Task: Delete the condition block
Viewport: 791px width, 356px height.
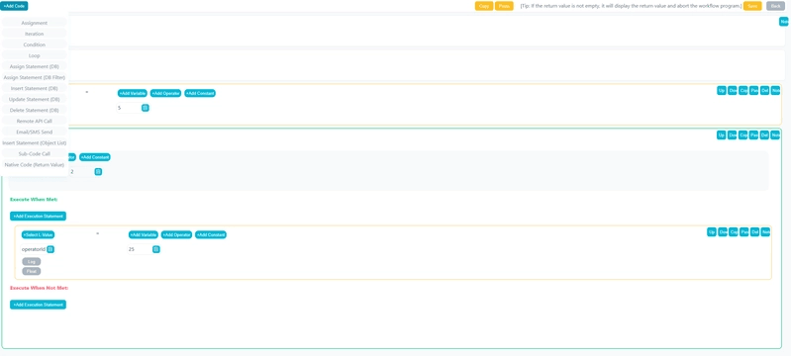Action: click(765, 135)
